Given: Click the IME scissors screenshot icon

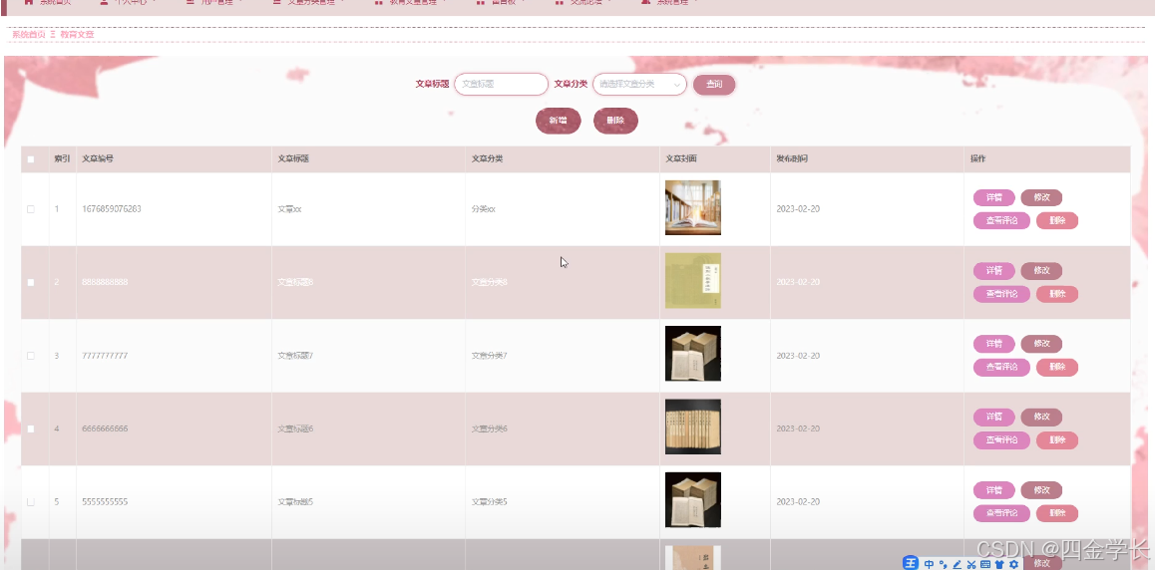Looking at the screenshot, I should [x=971, y=564].
